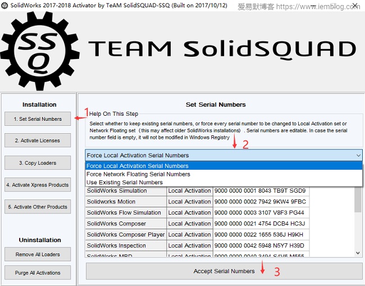Edit Solidworks Motion serial number field

[261, 202]
